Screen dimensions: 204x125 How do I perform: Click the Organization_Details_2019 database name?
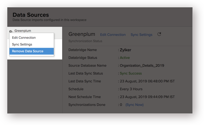[142, 65]
